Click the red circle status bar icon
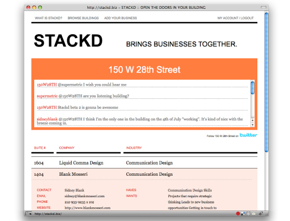 [x=238, y=214]
